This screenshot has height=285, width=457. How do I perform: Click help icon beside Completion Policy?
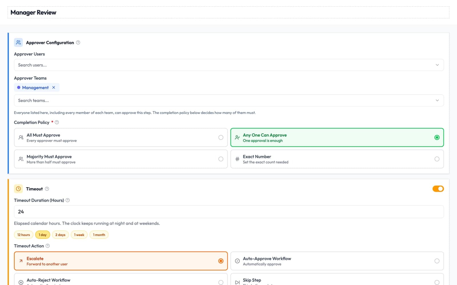click(x=57, y=122)
